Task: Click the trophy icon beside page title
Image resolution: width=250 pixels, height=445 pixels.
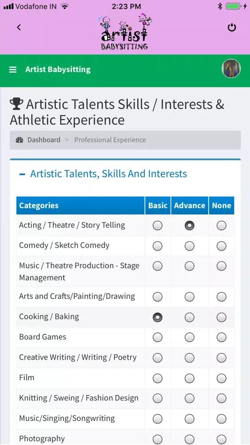Action: point(16,104)
